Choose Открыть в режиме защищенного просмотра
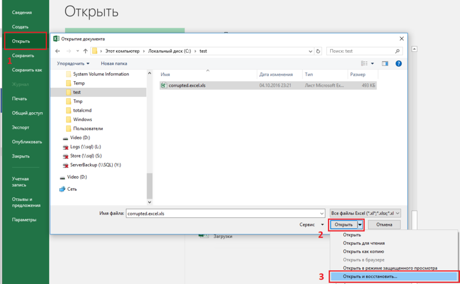This screenshot has width=460, height=284. click(x=390, y=268)
